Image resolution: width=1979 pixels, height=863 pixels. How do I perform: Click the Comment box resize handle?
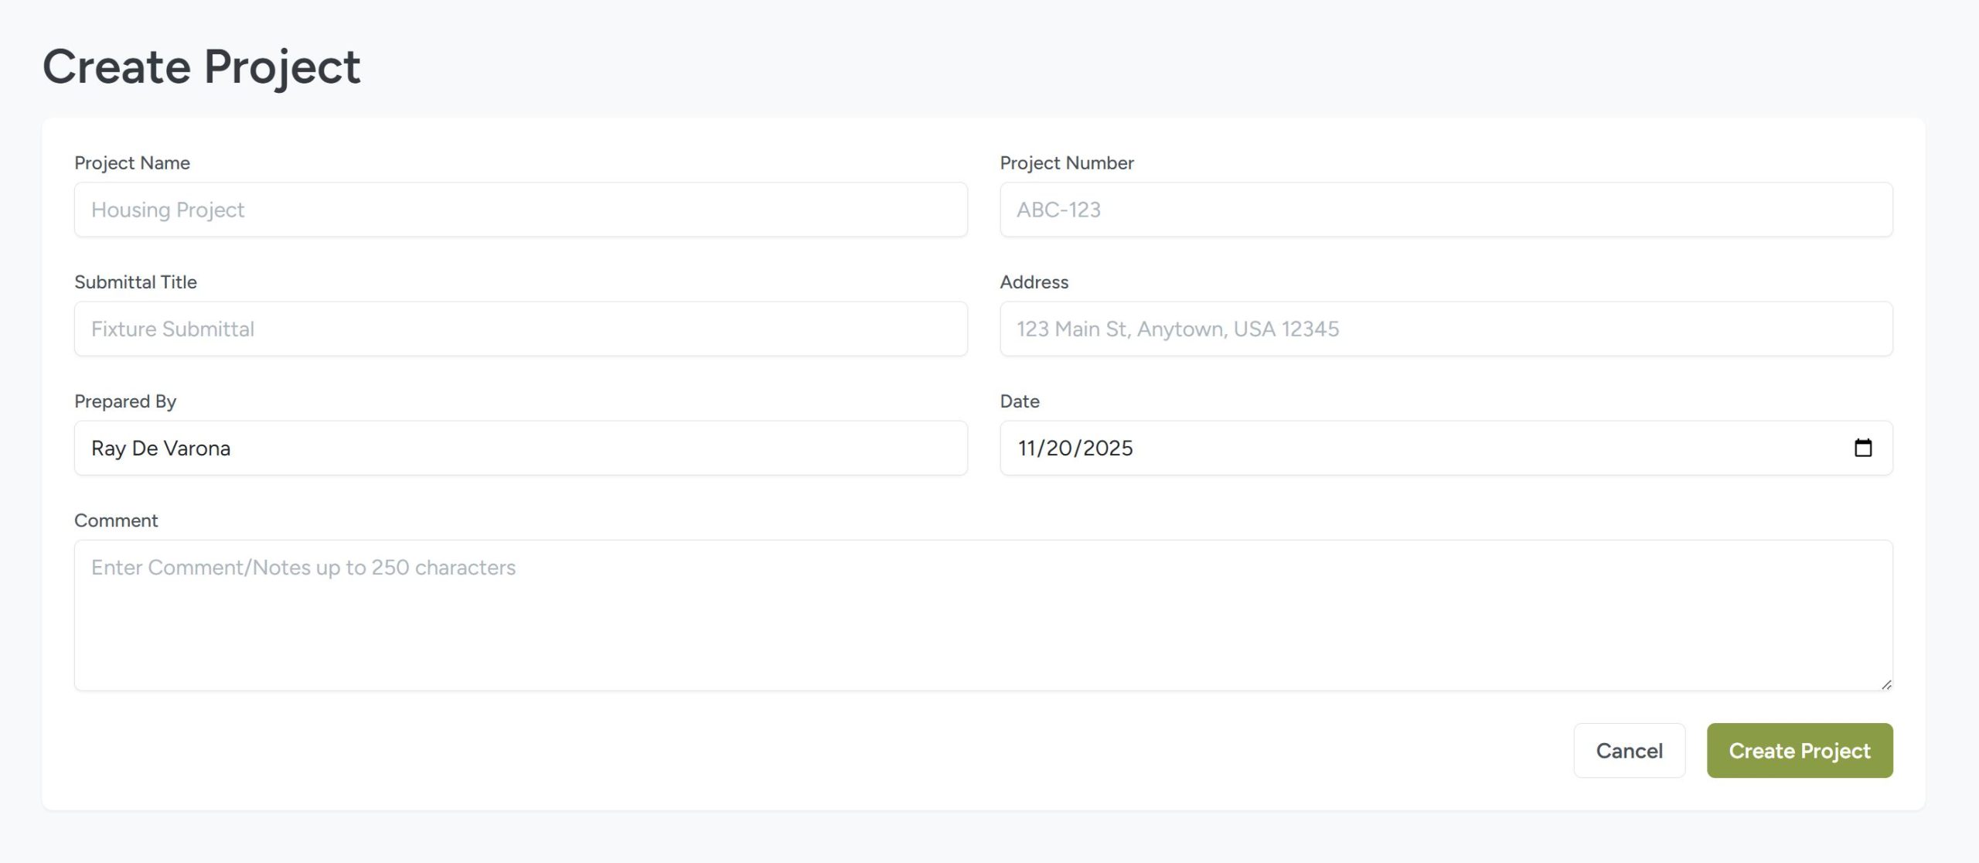(x=1885, y=684)
